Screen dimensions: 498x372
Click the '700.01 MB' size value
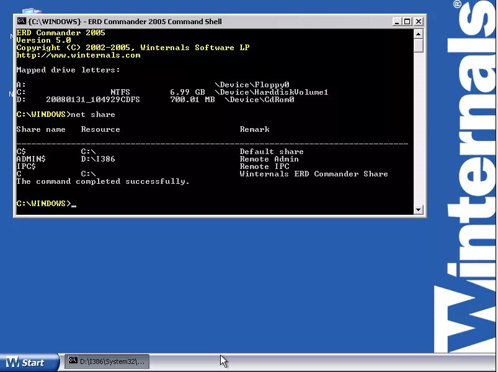coord(192,100)
